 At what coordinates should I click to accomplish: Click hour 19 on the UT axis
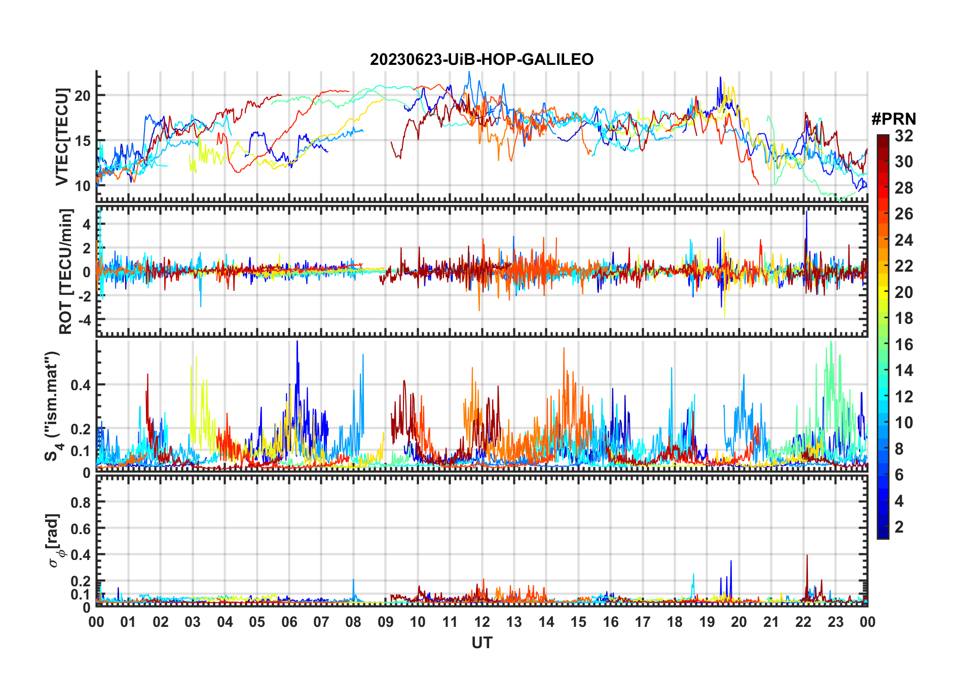click(x=707, y=622)
